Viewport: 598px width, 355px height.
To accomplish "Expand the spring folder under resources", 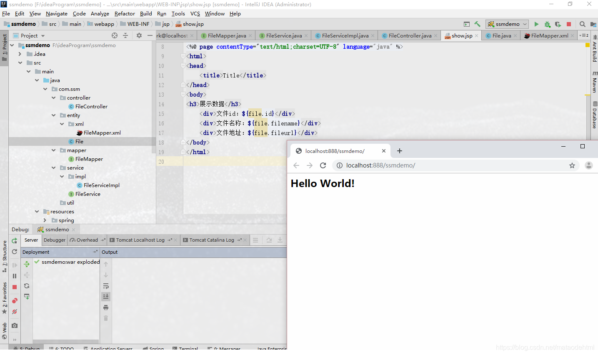I will [45, 220].
